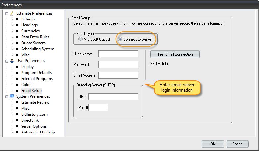Screen dimensions: 259x151
Task: Click the System Preferences computer icon
Action: [x=12, y=96]
